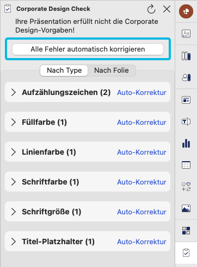Image resolution: width=197 pixels, height=267 pixels.
Task: Click the Corporate Design Check title text
Action: click(x=53, y=9)
